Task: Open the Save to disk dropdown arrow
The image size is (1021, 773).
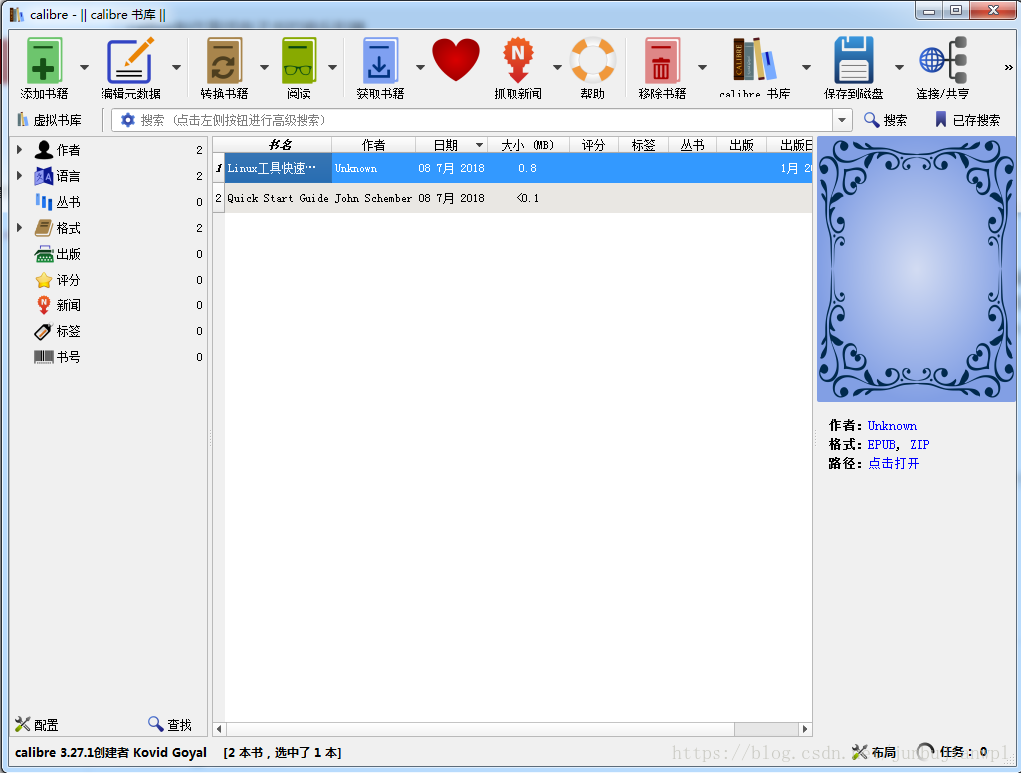Action: (x=899, y=67)
